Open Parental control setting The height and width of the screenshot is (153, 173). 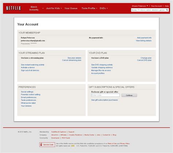tap(31, 94)
